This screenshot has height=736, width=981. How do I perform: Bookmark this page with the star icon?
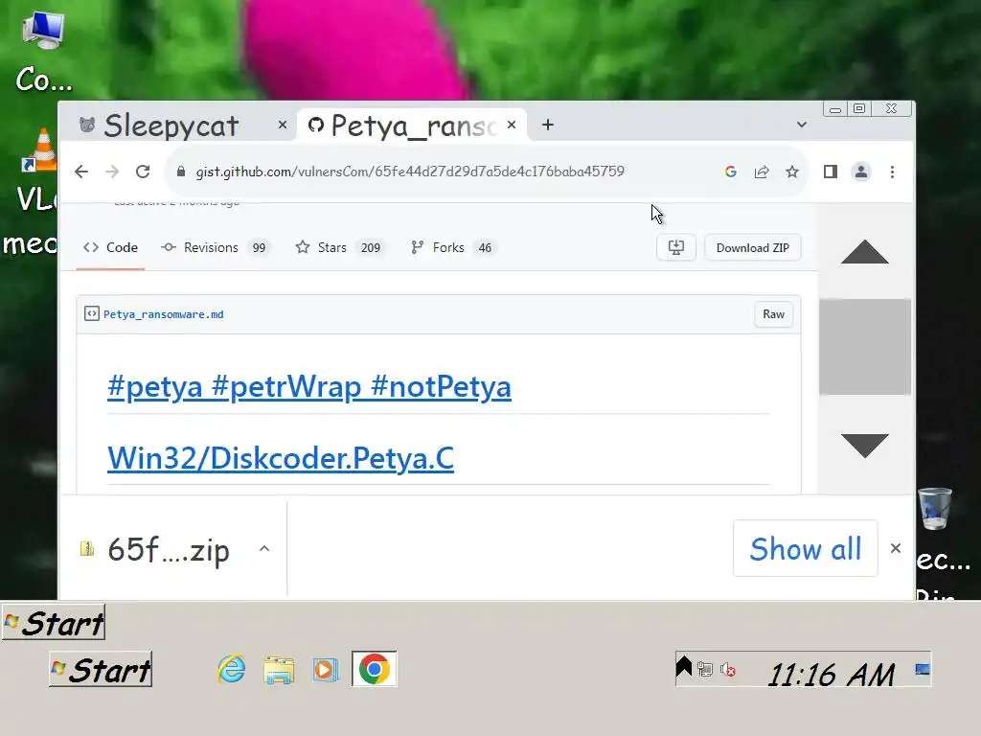[792, 172]
